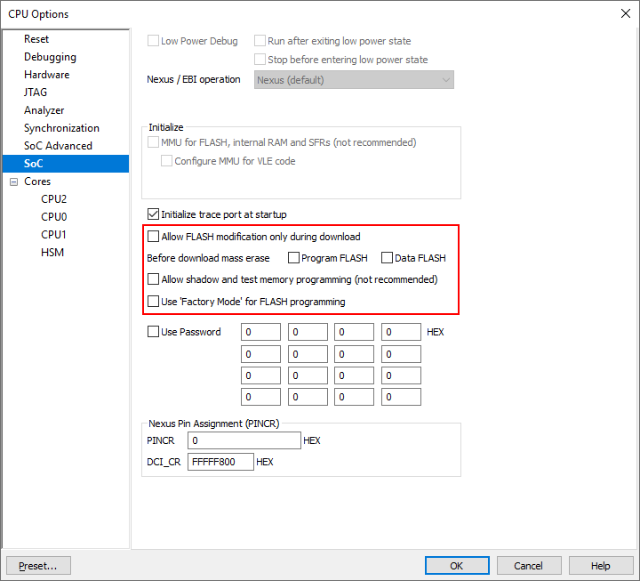Select Reset in the options tree

(x=36, y=39)
